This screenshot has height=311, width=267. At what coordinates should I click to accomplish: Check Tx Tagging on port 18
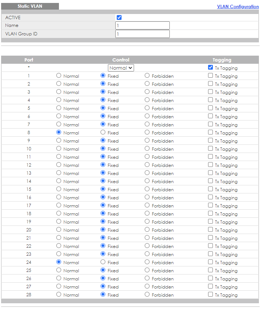click(x=211, y=213)
